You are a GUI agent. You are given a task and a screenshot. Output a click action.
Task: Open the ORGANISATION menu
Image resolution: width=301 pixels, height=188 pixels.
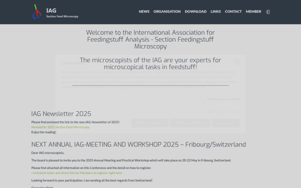[x=167, y=12]
